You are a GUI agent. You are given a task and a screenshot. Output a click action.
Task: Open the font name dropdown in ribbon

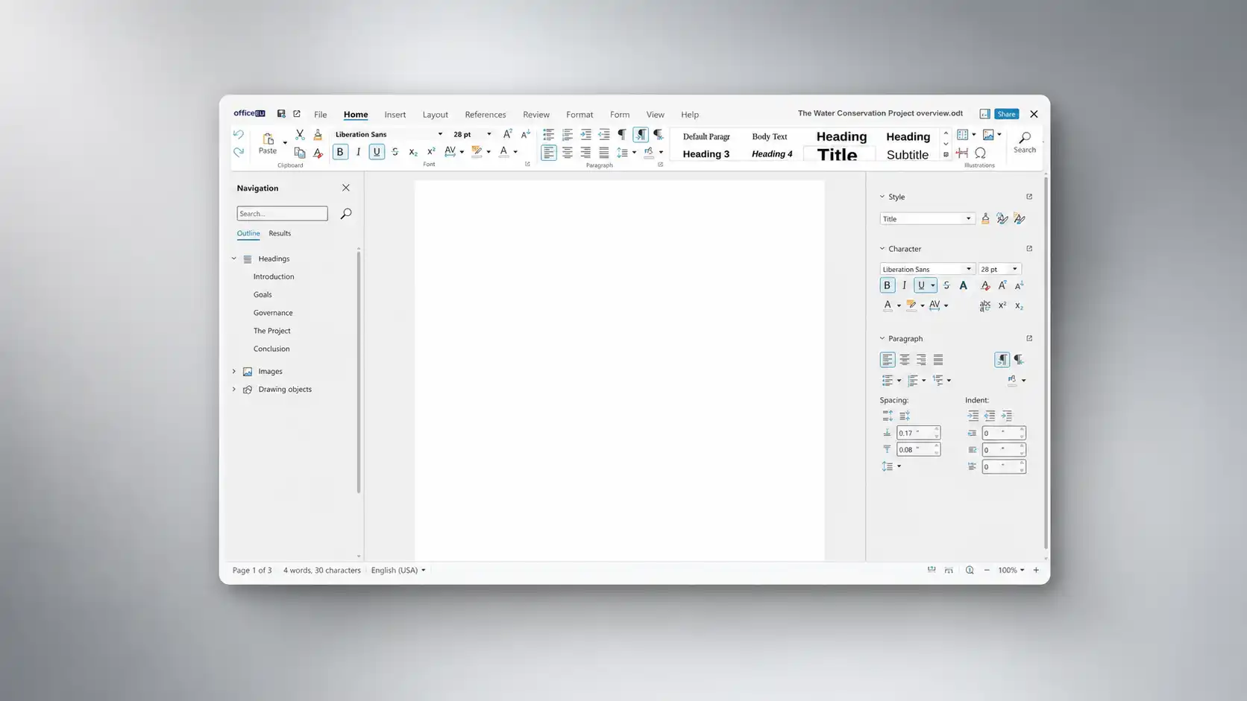point(440,135)
